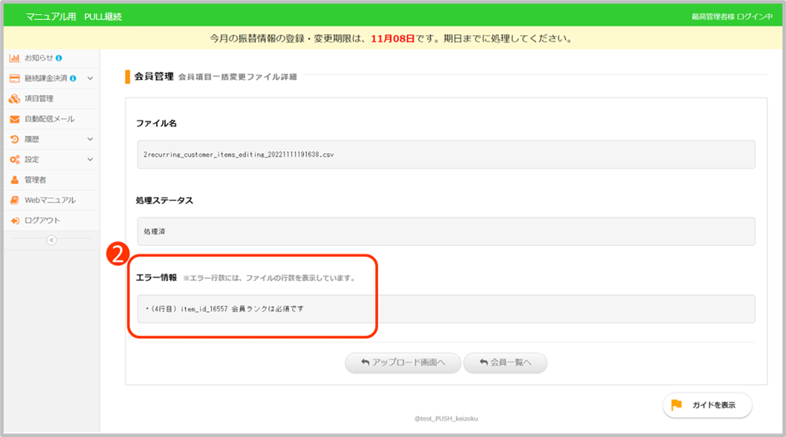Click the 自動配信メール envelope icon
This screenshot has width=786, height=437.
[14, 119]
